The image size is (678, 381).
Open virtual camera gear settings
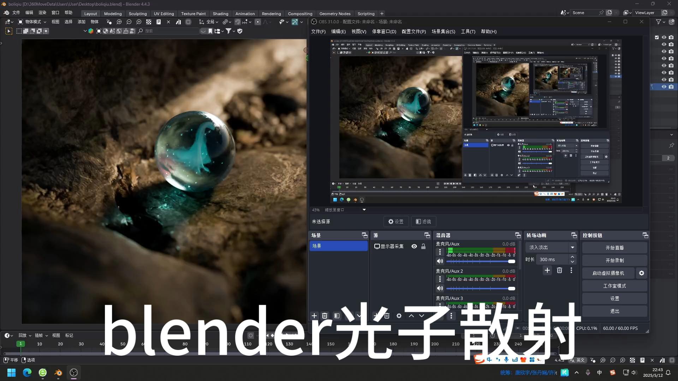642,273
